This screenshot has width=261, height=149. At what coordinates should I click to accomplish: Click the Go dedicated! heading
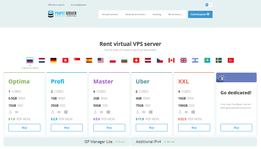pos(236,93)
